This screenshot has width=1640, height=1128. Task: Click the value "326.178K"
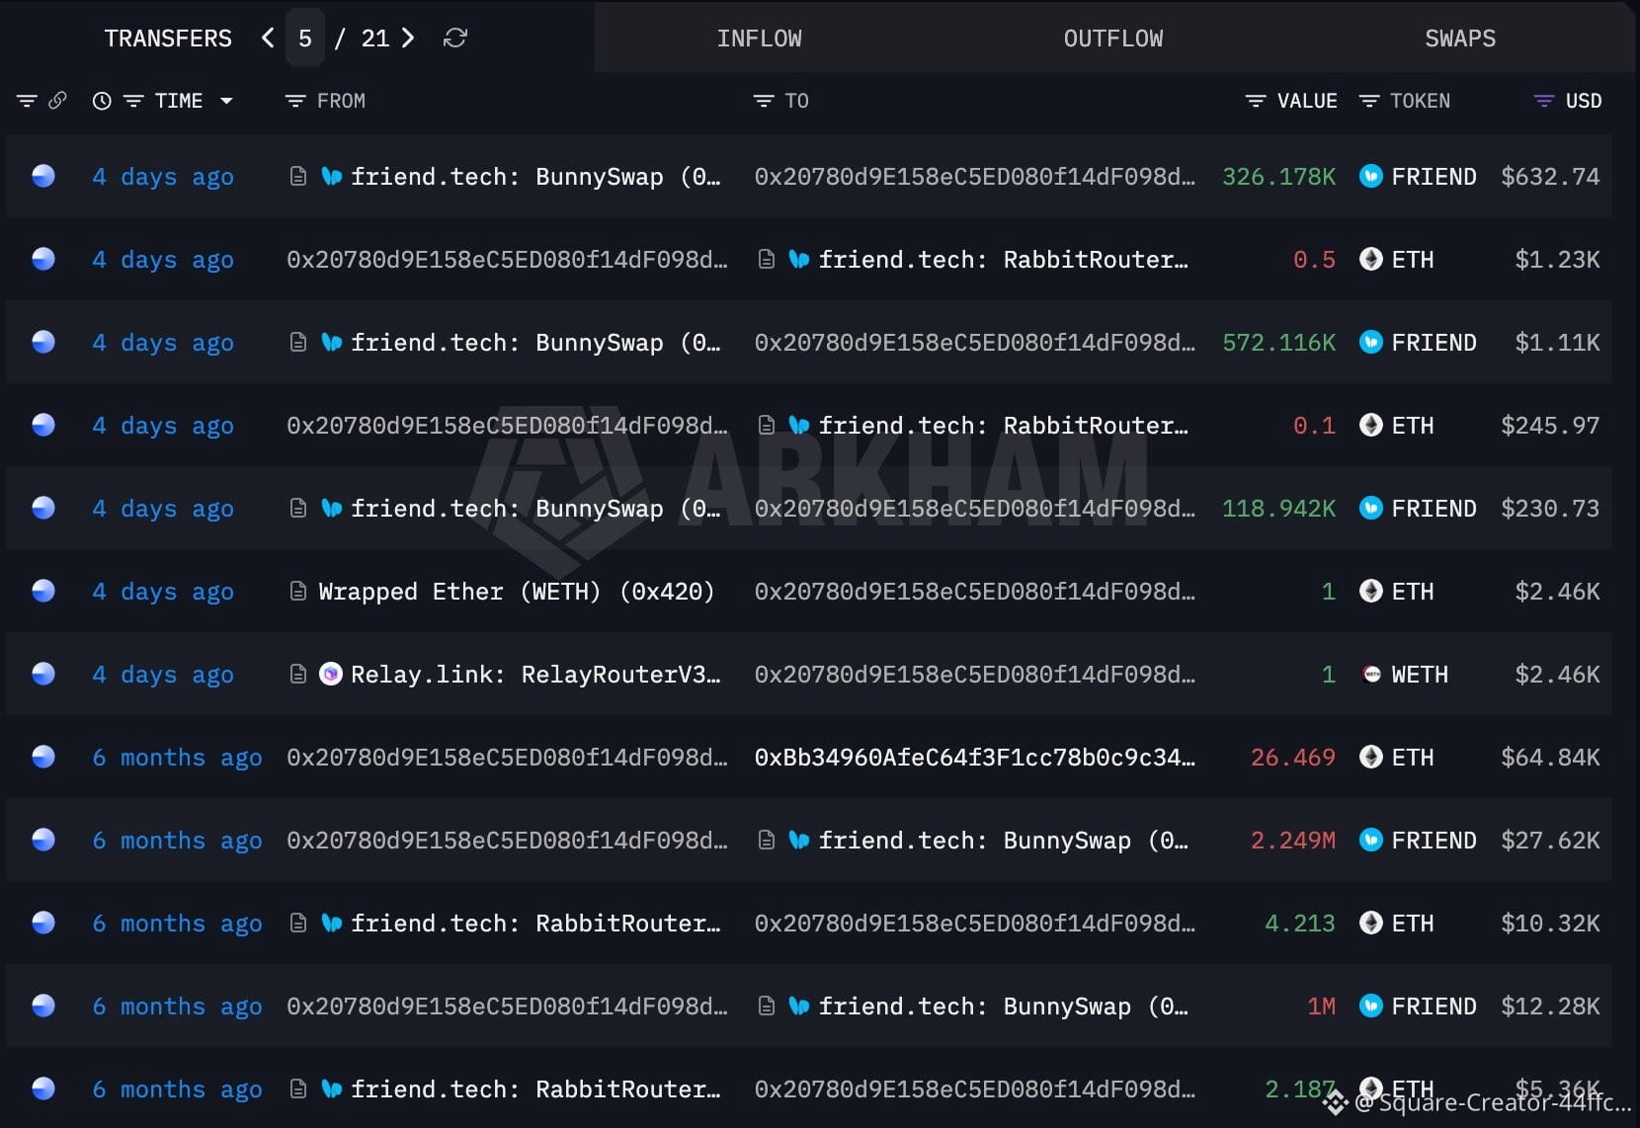click(1278, 176)
